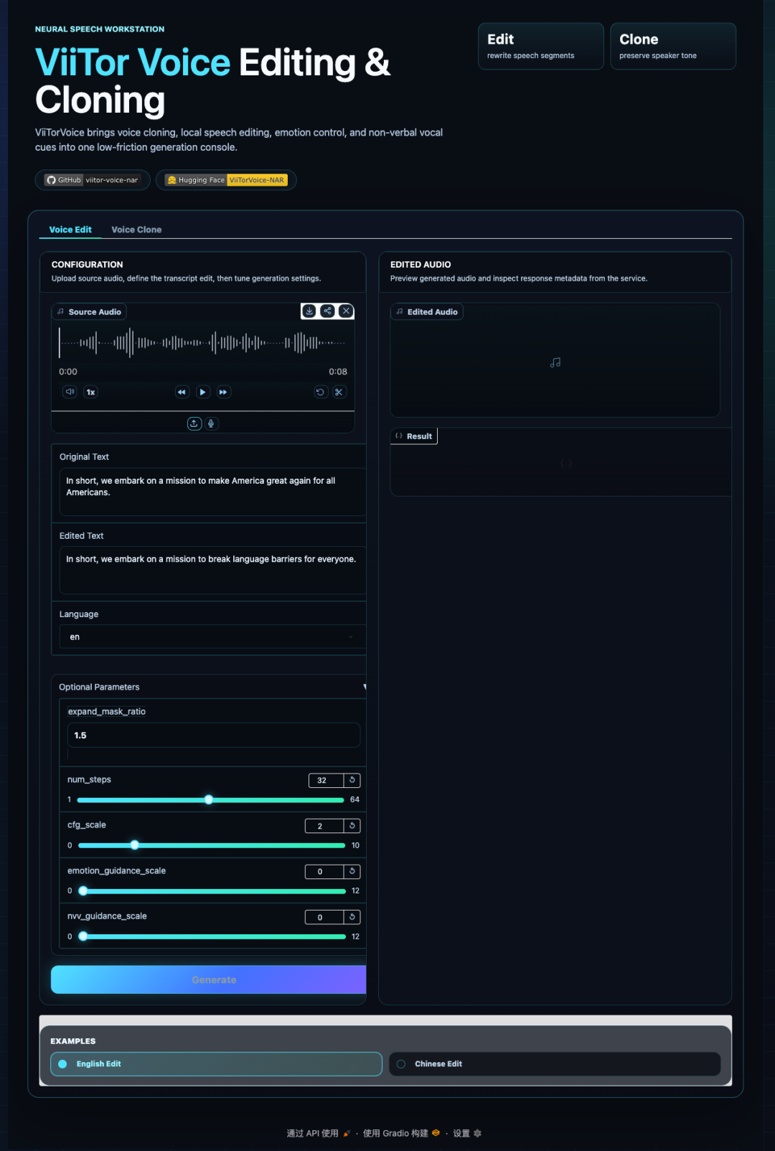Switch to microphone recording input

click(x=211, y=423)
